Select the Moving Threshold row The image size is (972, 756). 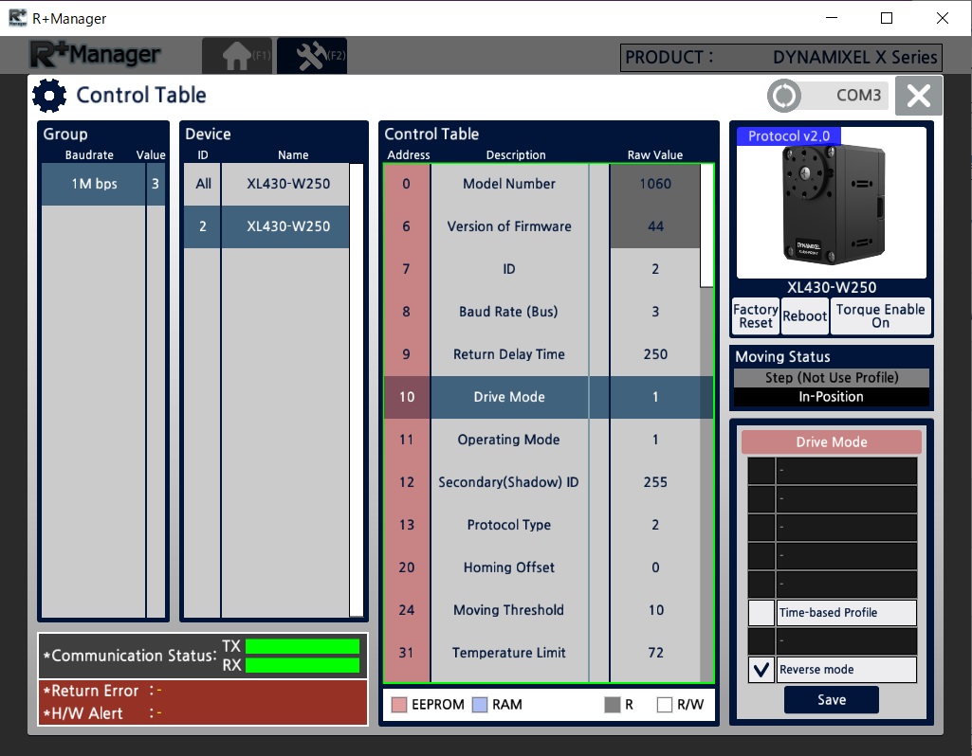point(541,610)
